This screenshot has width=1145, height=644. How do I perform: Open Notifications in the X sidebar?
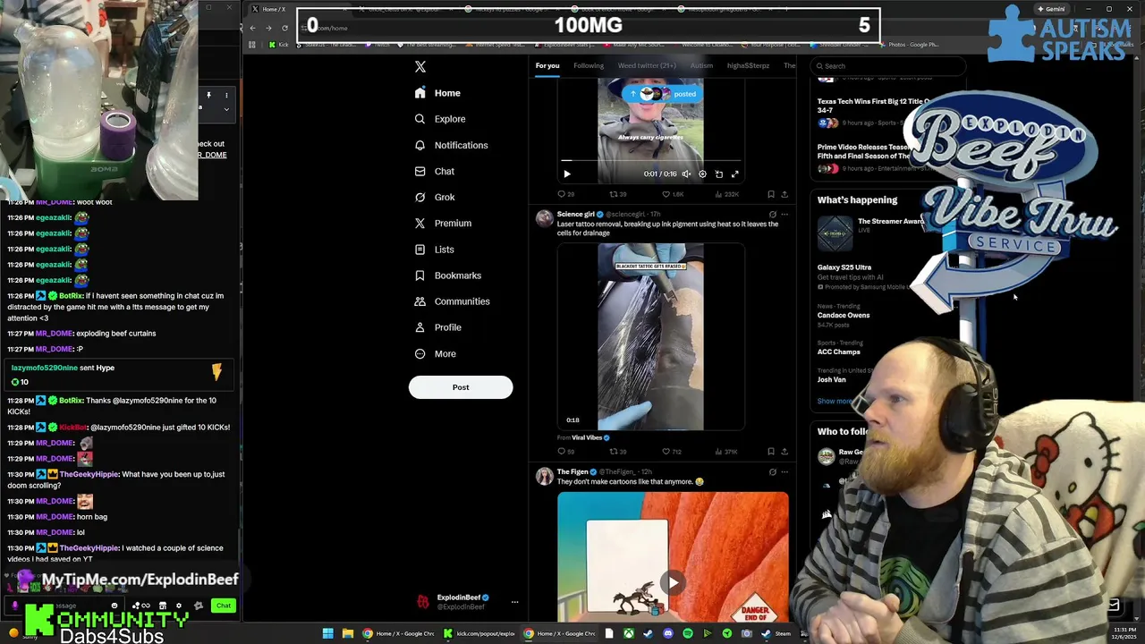point(452,145)
